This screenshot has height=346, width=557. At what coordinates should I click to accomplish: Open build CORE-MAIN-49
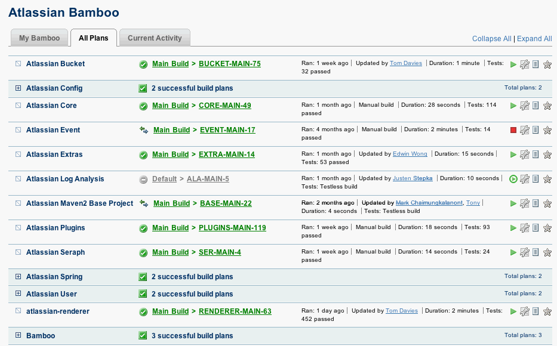[225, 106]
